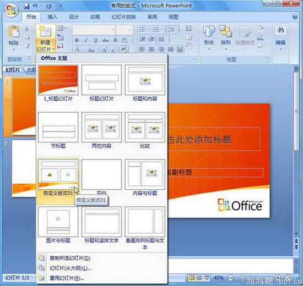The image size is (303, 286).
Task: Cut the selection with scissors icon
Action: tap(26, 29)
